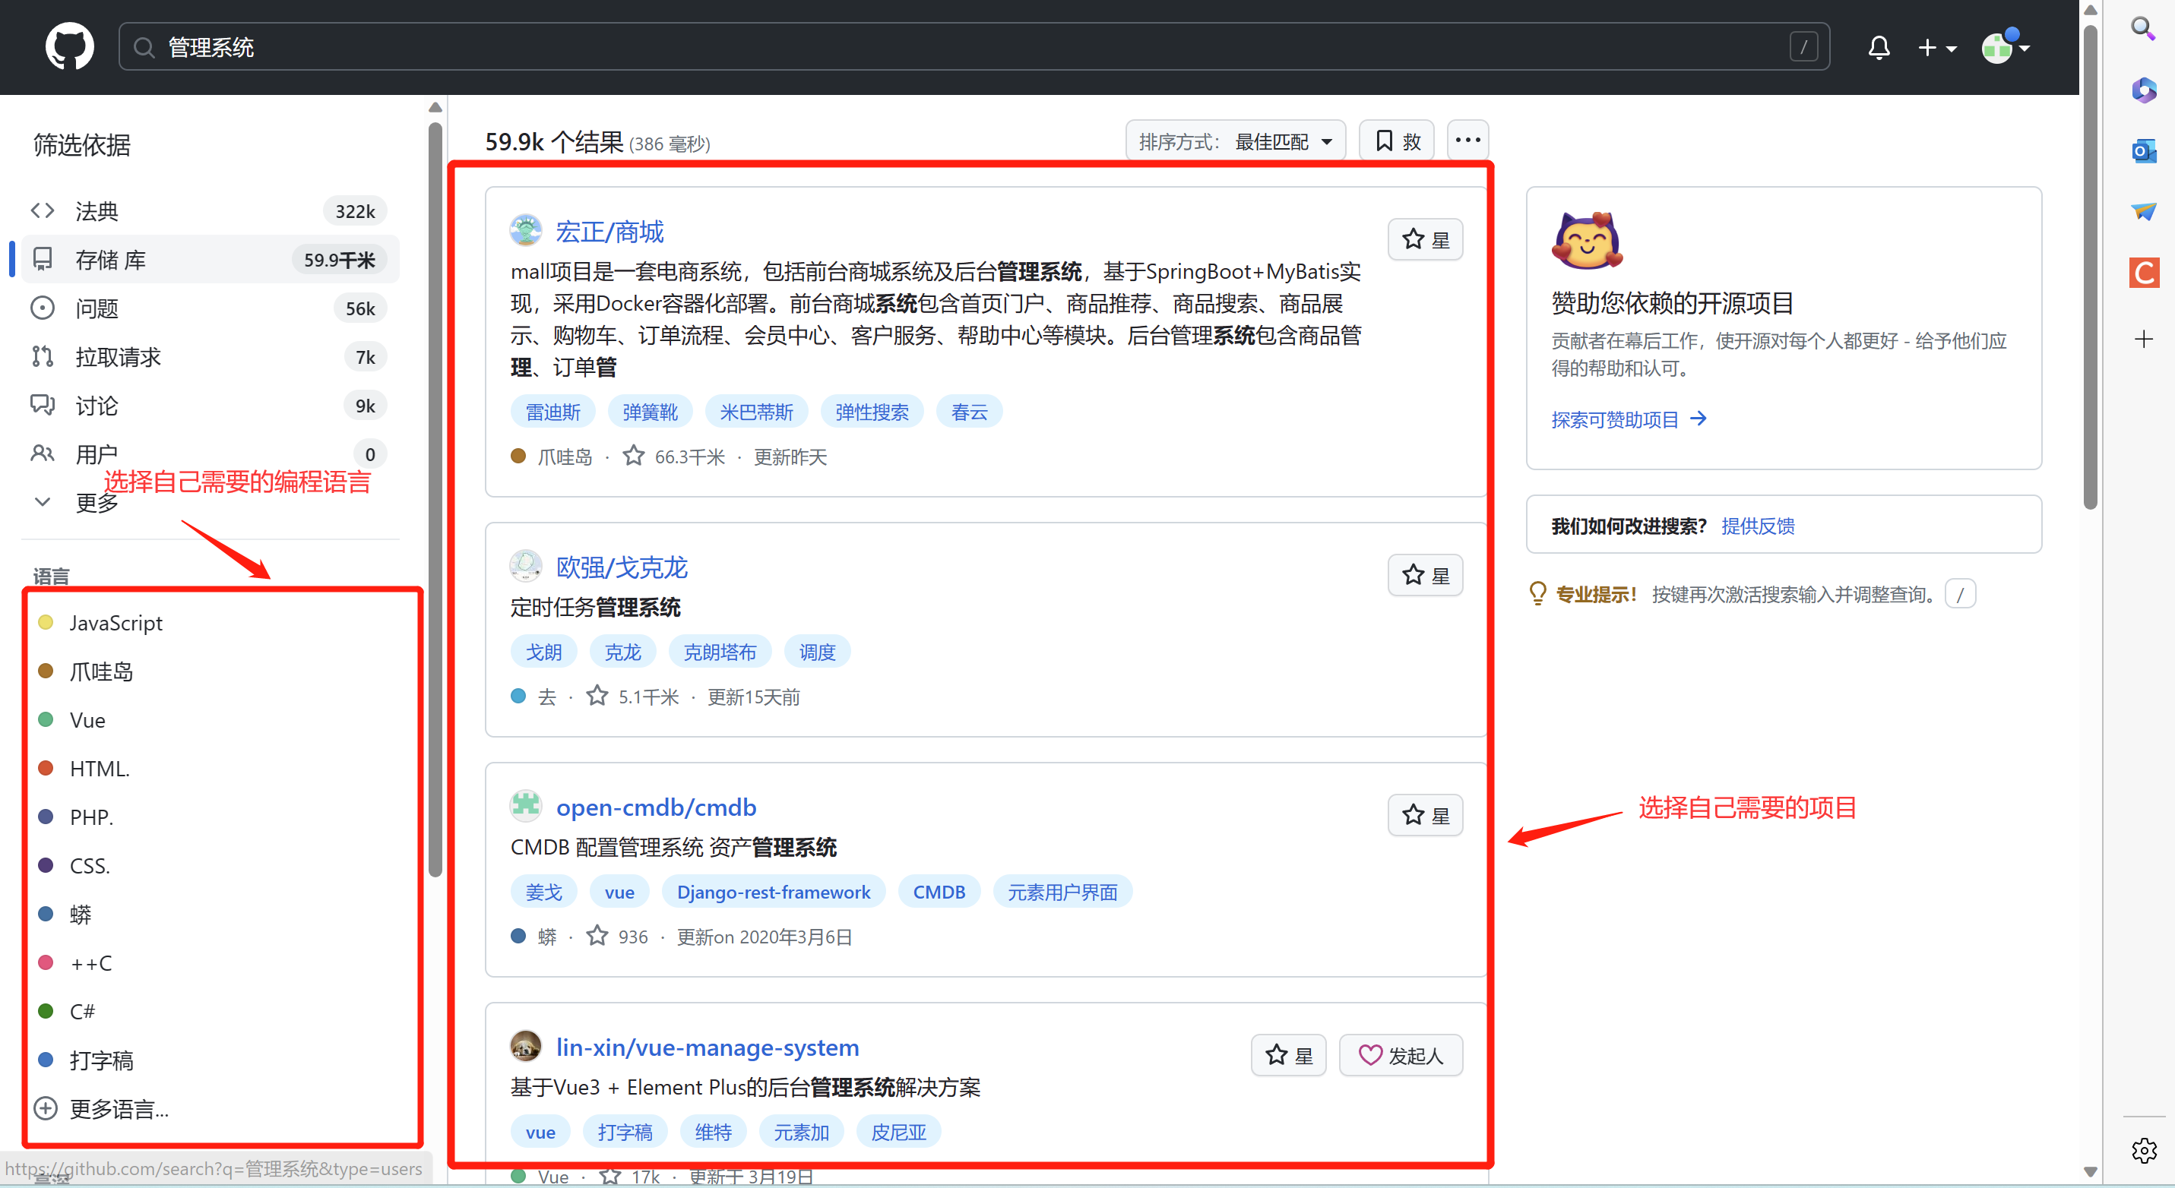Open the notifications bell

pyautogui.click(x=1878, y=47)
